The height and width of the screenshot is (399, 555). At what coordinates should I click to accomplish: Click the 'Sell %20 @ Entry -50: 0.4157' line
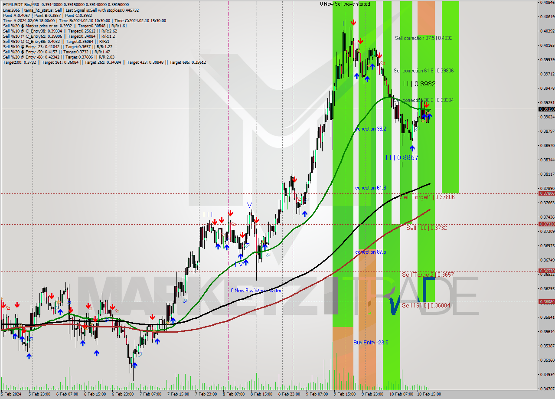point(56,52)
